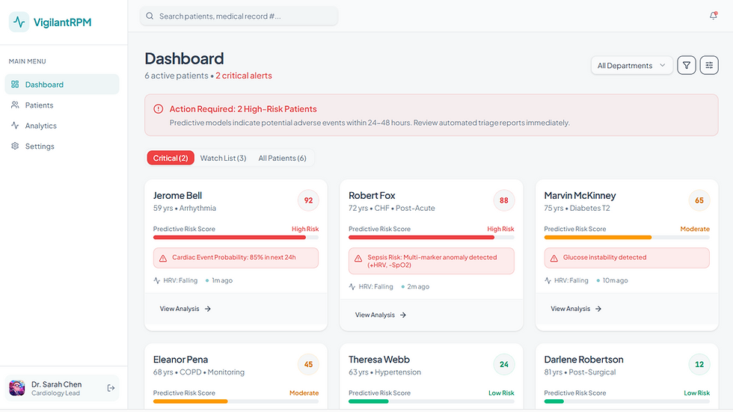This screenshot has height=412, width=733.
Task: Click Dr. Sarah Chen's avatar picture
Action: pos(17,388)
